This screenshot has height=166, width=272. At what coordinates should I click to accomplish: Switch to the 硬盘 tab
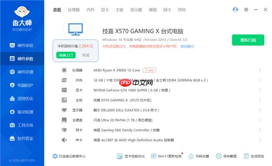(x=153, y=10)
